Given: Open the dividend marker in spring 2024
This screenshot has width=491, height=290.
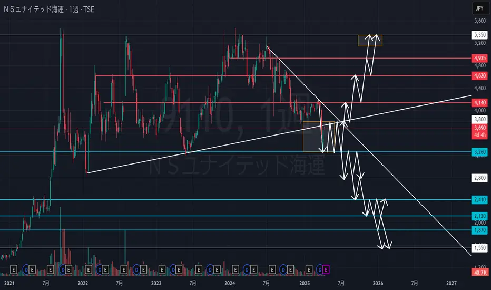Looking at the screenshot, I should coord(247,269).
